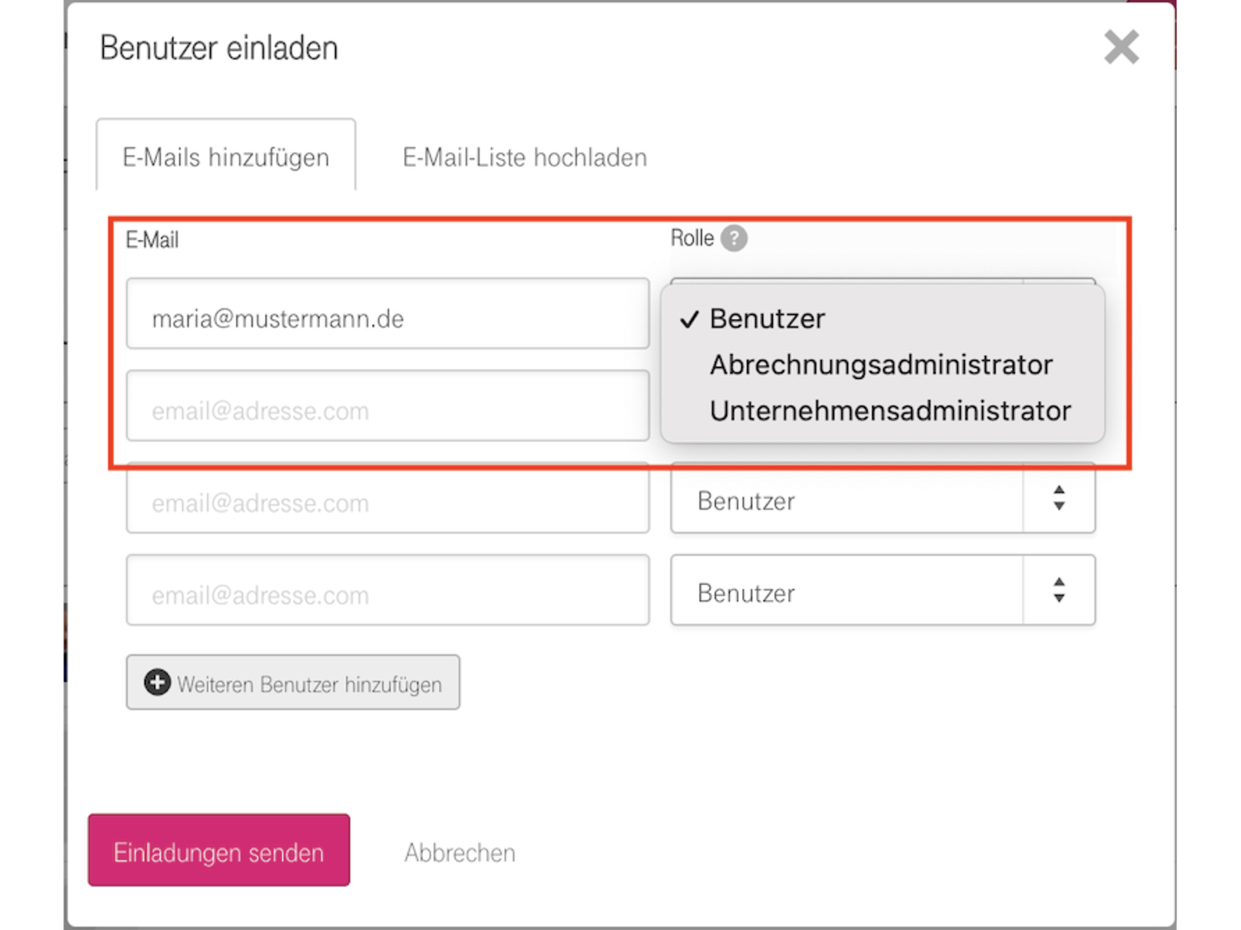This screenshot has width=1241, height=930.
Task: Click the Weiteren Benutzer hinzufügen button
Action: click(x=292, y=683)
